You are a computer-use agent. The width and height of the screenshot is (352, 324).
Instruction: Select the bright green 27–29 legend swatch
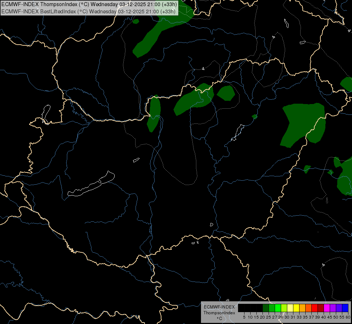click(x=278, y=308)
